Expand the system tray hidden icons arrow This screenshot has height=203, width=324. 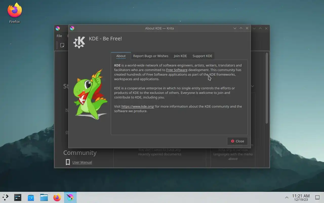click(x=287, y=197)
